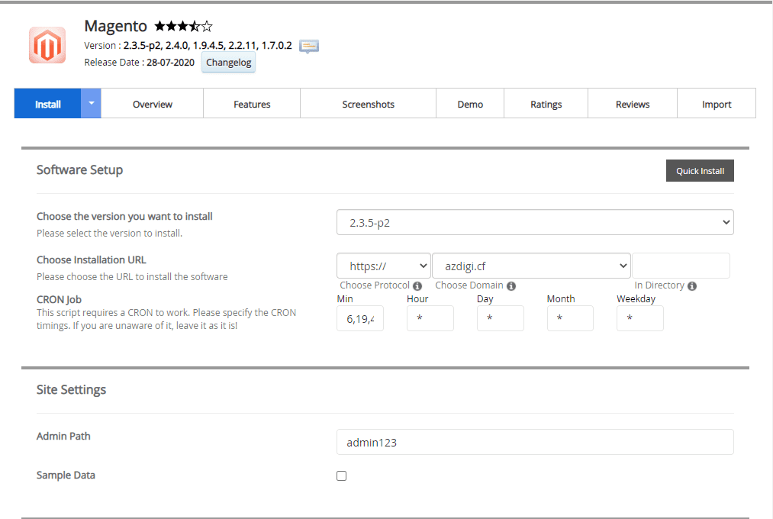Open the version selection dropdown showing 2.3.5-p2
The width and height of the screenshot is (773, 519).
(x=534, y=221)
